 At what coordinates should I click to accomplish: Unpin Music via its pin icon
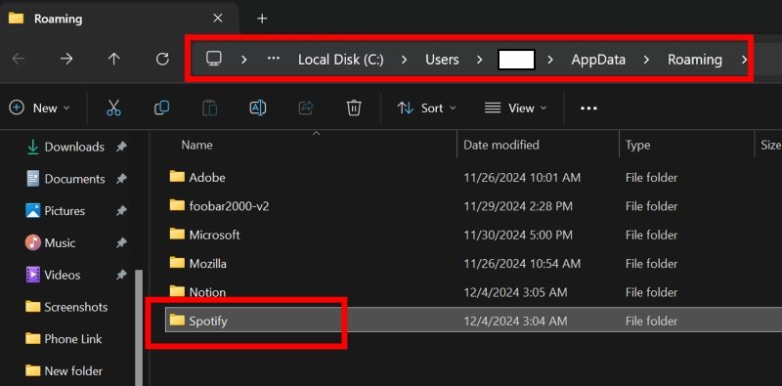[x=121, y=242]
